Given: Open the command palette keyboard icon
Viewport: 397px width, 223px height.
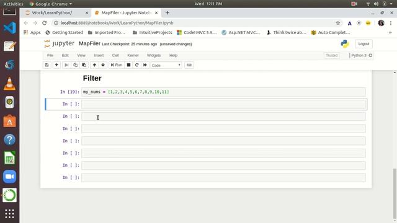Looking at the screenshot, I should pyautogui.click(x=189, y=65).
